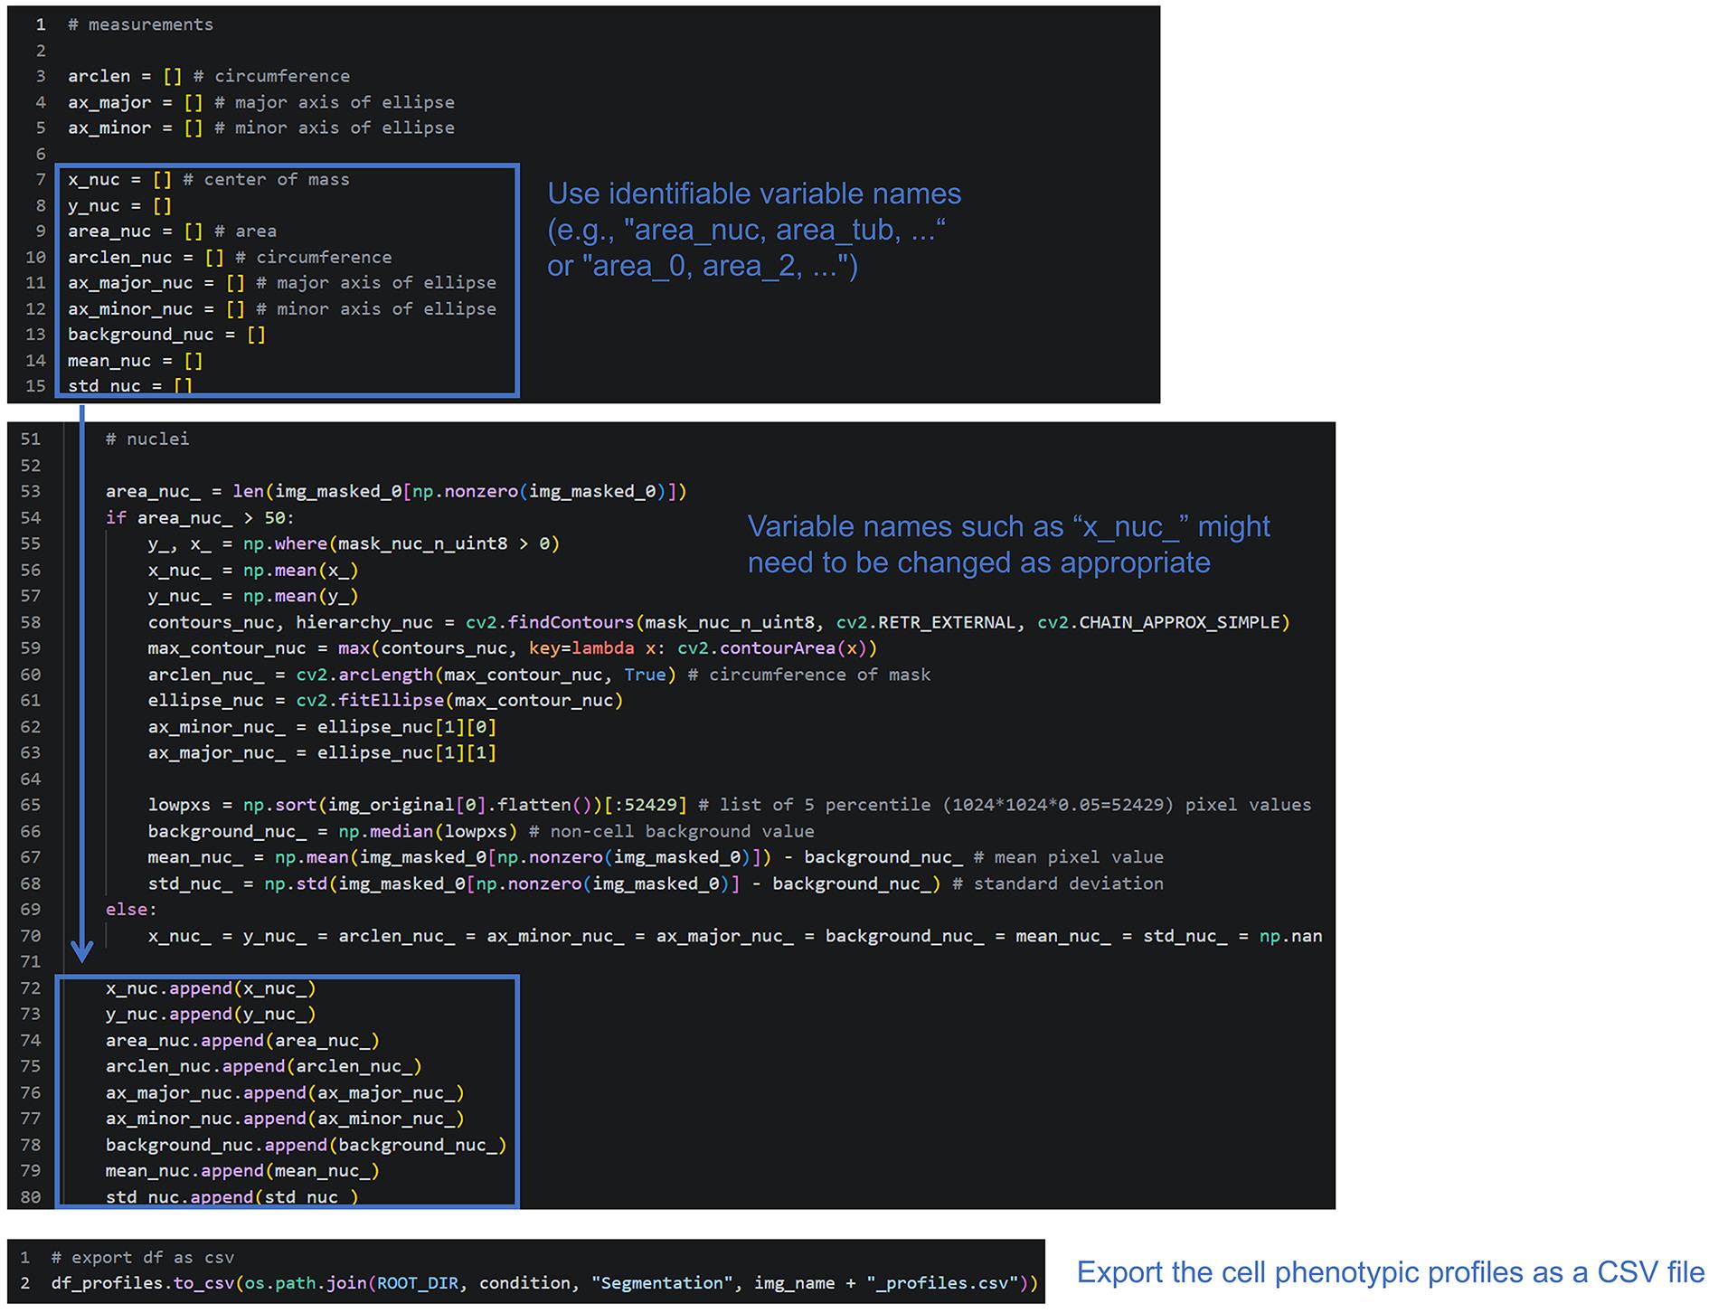This screenshot has width=1709, height=1313.
Task: Click line number 7 in top code block
Action: (40, 180)
